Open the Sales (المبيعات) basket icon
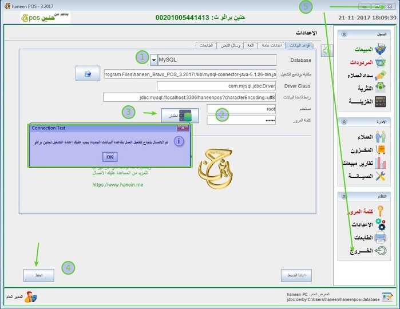Viewport: 400px width, 309px height. point(380,49)
